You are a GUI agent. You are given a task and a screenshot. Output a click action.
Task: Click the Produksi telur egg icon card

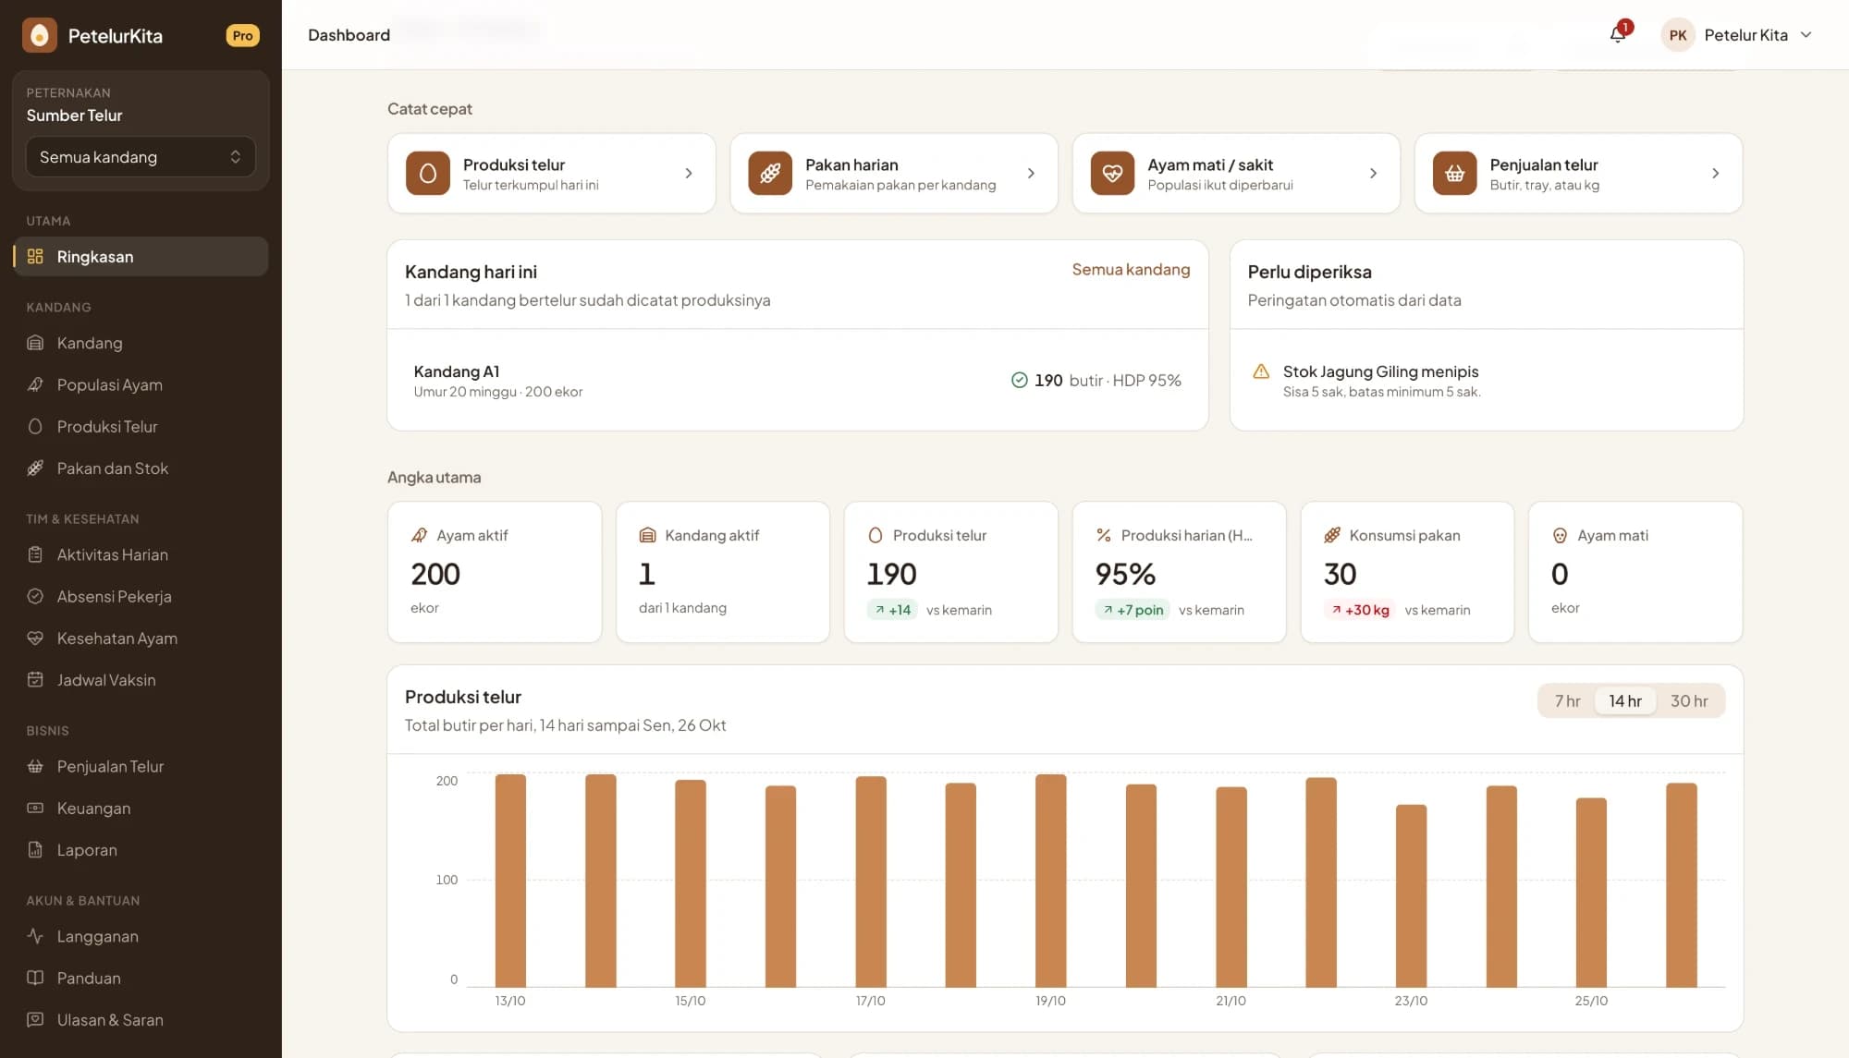pos(428,173)
